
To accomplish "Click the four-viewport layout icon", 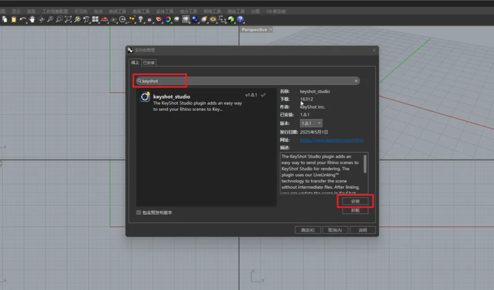I will coord(95,19).
